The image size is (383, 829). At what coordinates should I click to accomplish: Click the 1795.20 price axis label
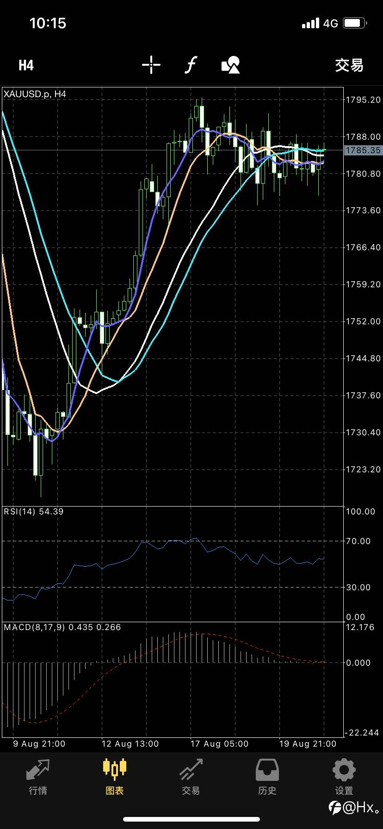pyautogui.click(x=364, y=99)
